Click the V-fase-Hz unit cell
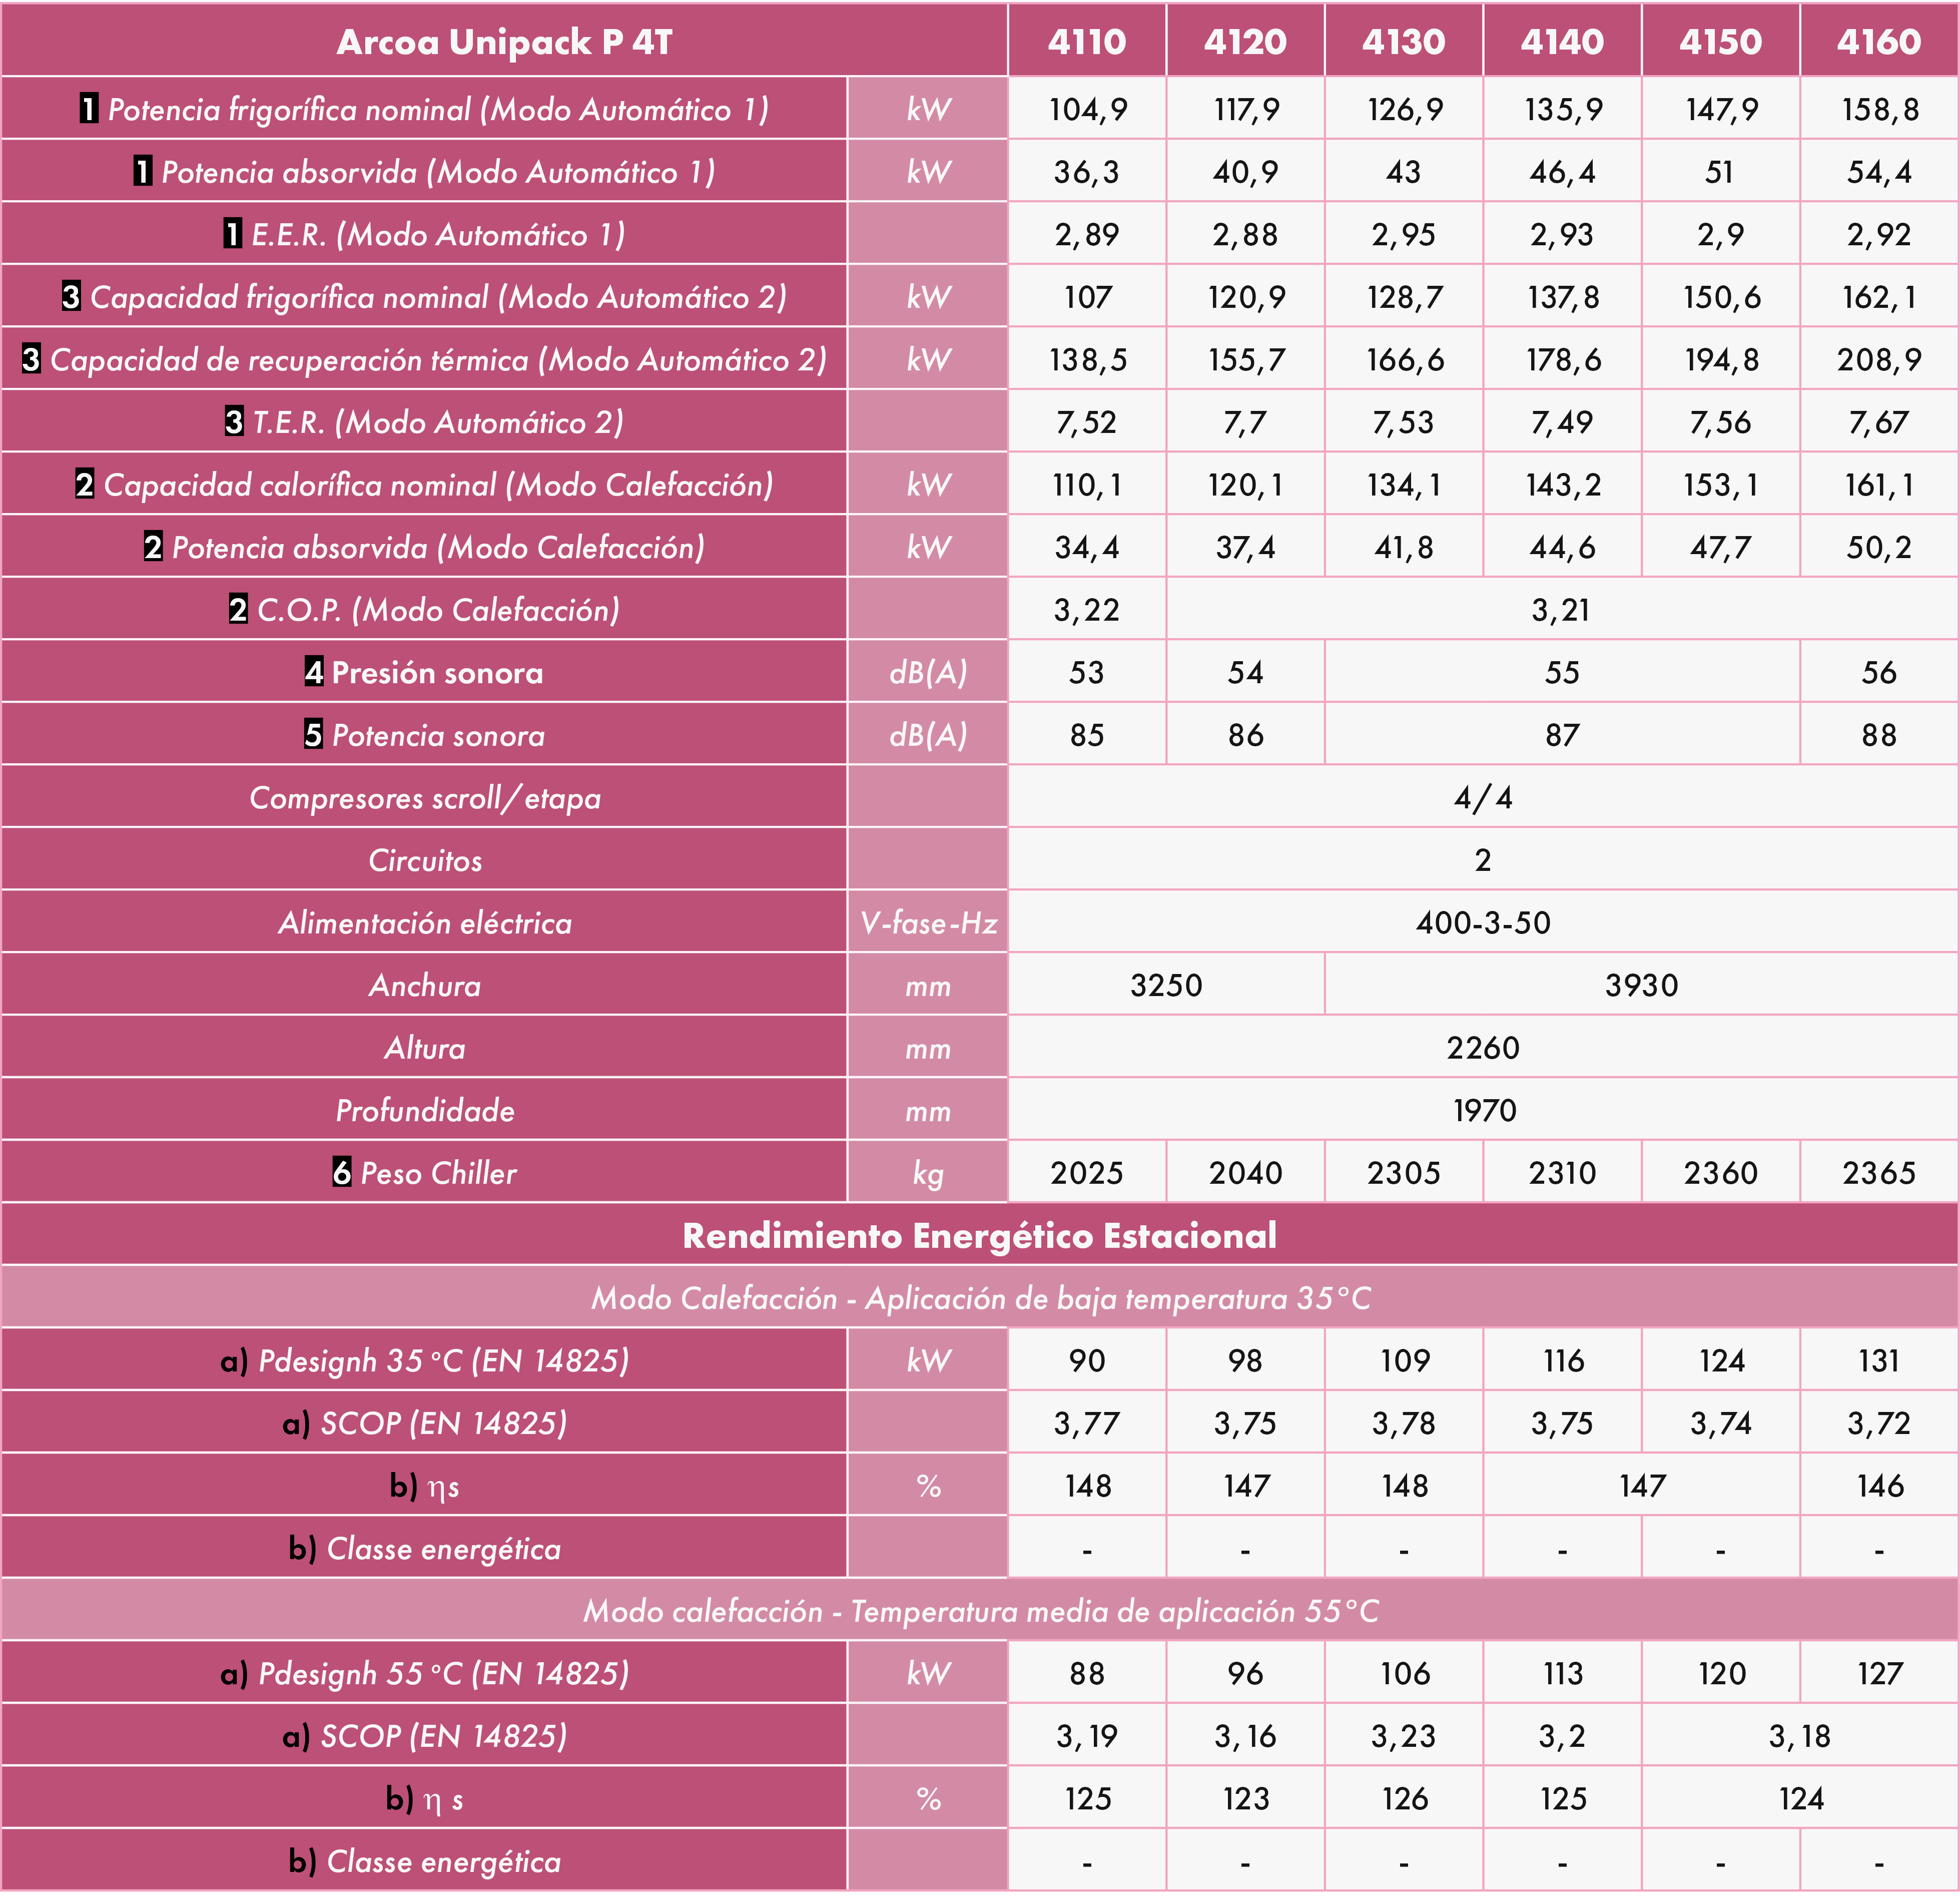Screen dimensions: 1960x1903 point(928,922)
